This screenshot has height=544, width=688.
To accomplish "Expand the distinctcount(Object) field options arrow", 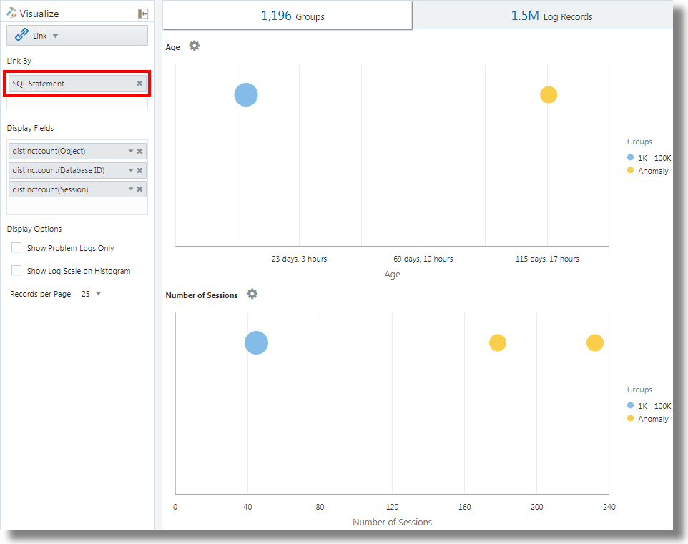I will (x=131, y=151).
